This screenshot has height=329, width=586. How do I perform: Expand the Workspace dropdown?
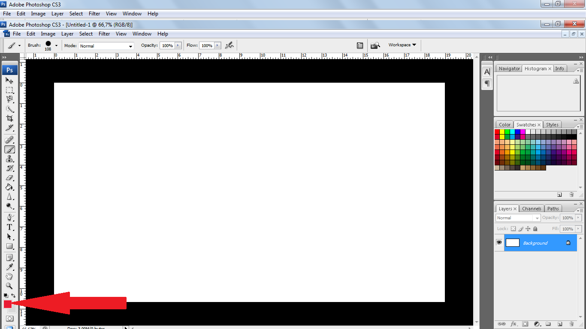pos(402,45)
